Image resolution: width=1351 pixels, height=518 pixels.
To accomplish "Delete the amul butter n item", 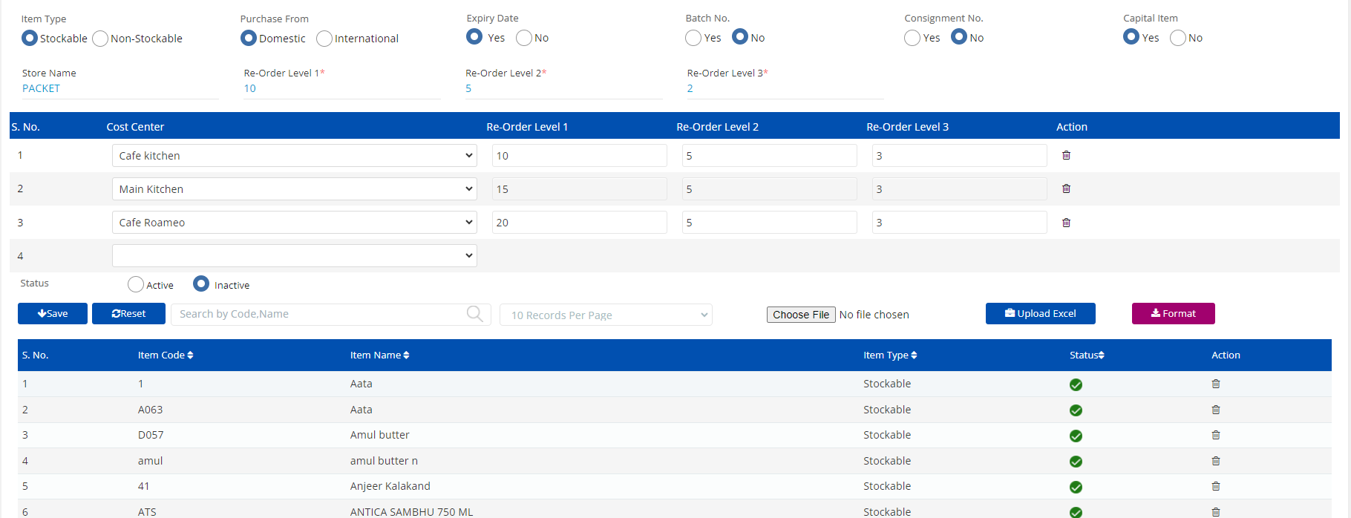I will (x=1216, y=461).
